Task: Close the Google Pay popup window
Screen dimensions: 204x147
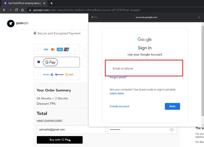Action: click(199, 17)
